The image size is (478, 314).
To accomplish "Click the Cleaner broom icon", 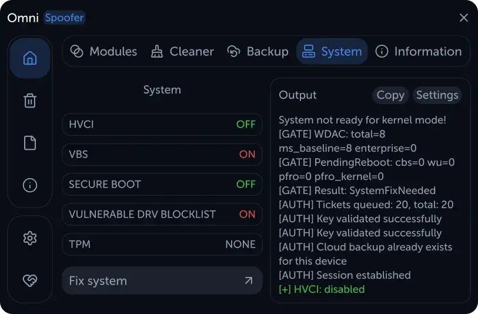I will [x=157, y=51].
